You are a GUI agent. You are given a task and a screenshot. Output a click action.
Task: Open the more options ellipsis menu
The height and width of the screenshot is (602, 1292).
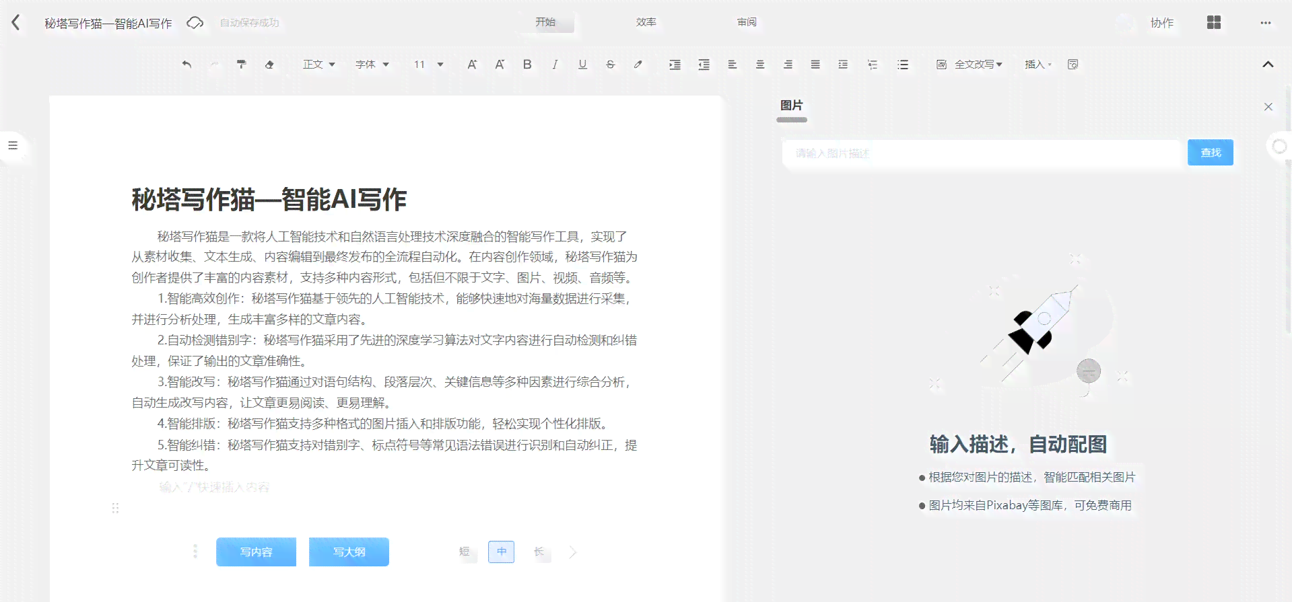tap(1266, 23)
